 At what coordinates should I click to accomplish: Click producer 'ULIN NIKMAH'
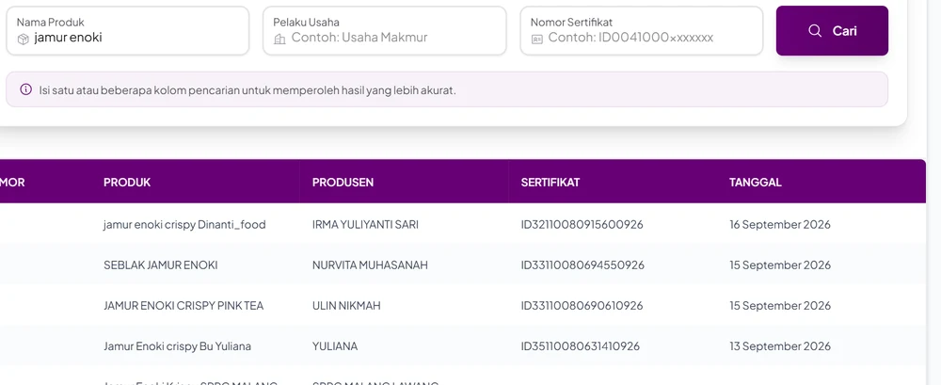pos(346,306)
